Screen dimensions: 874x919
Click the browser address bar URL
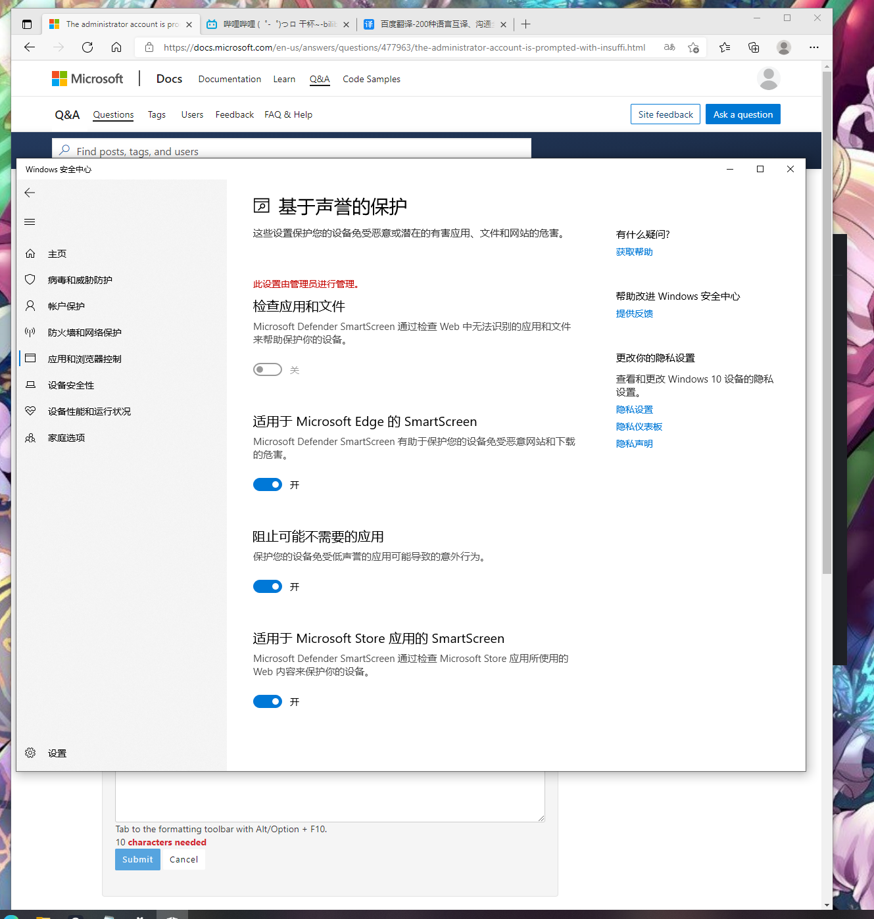[x=404, y=47]
